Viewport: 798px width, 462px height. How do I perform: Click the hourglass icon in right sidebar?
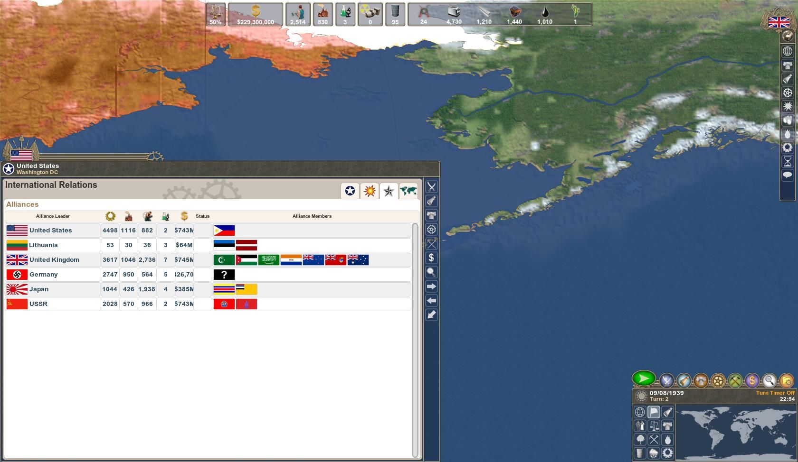[788, 162]
